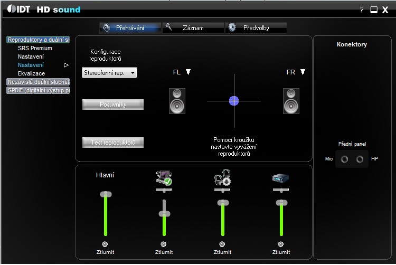Click the laptop speakers volume slider handle
Screen dimensions: 396x265
pyautogui.click(x=164, y=214)
